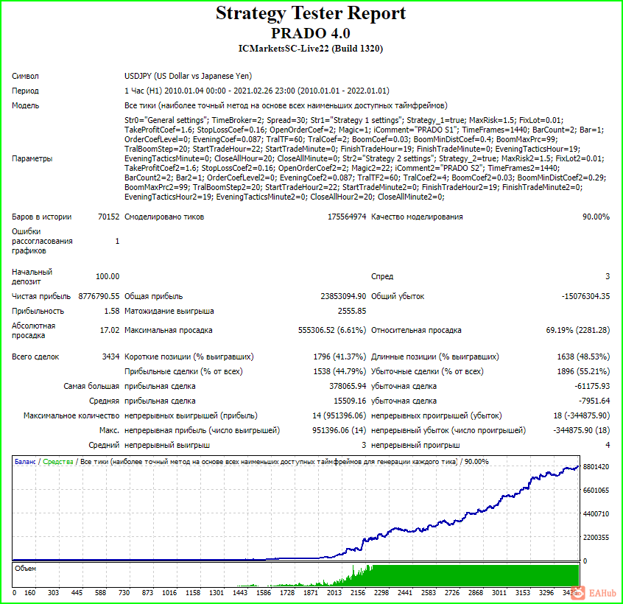Click the Баров в истории value 70152
623x604 pixels.
click(108, 217)
